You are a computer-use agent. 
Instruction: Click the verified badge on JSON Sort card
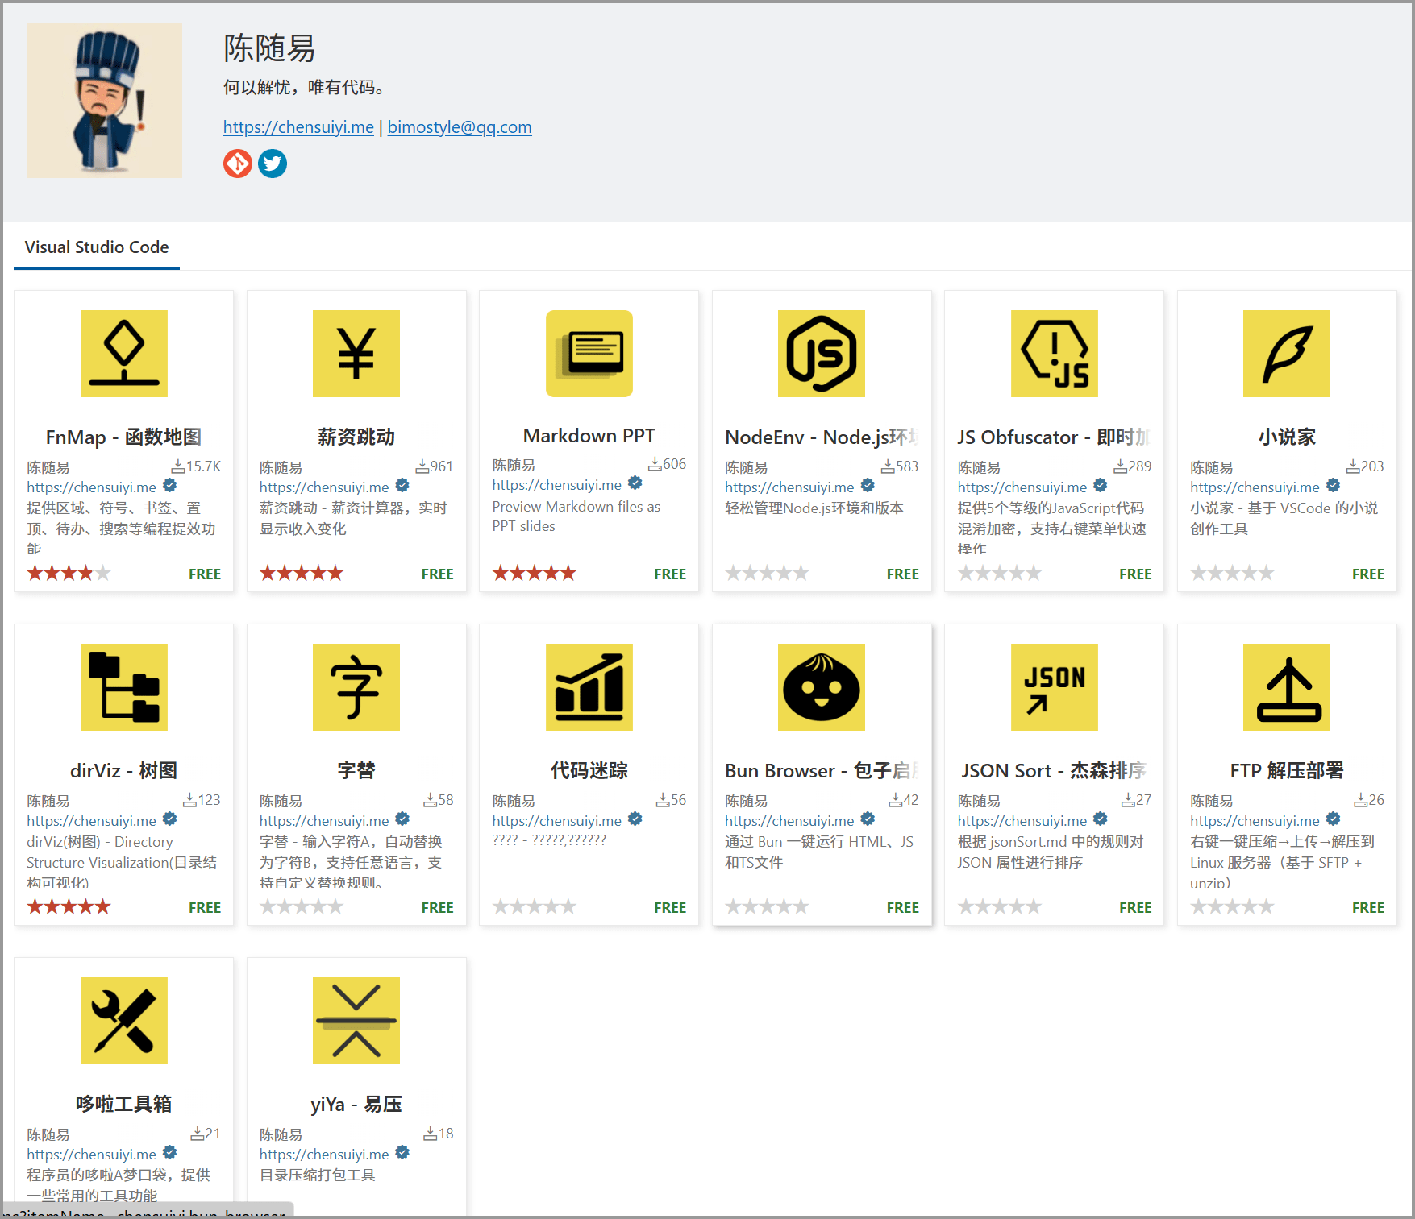pos(1100,819)
